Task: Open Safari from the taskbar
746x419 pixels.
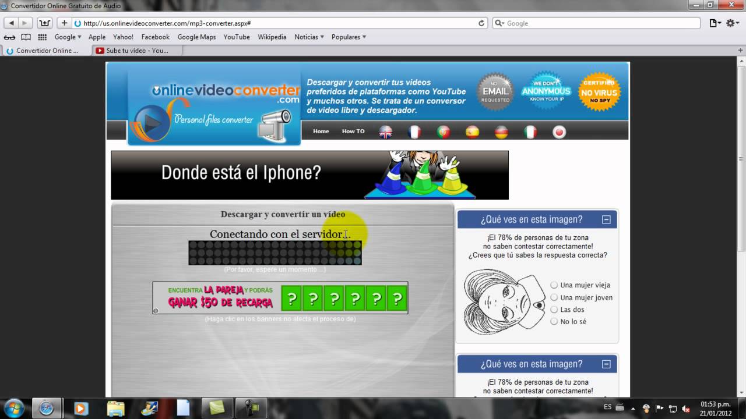Action: click(46, 408)
